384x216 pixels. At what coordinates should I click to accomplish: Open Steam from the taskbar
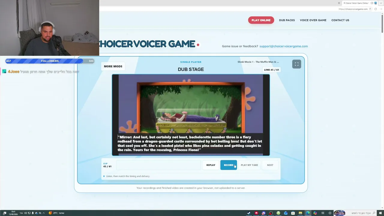(x=249, y=213)
